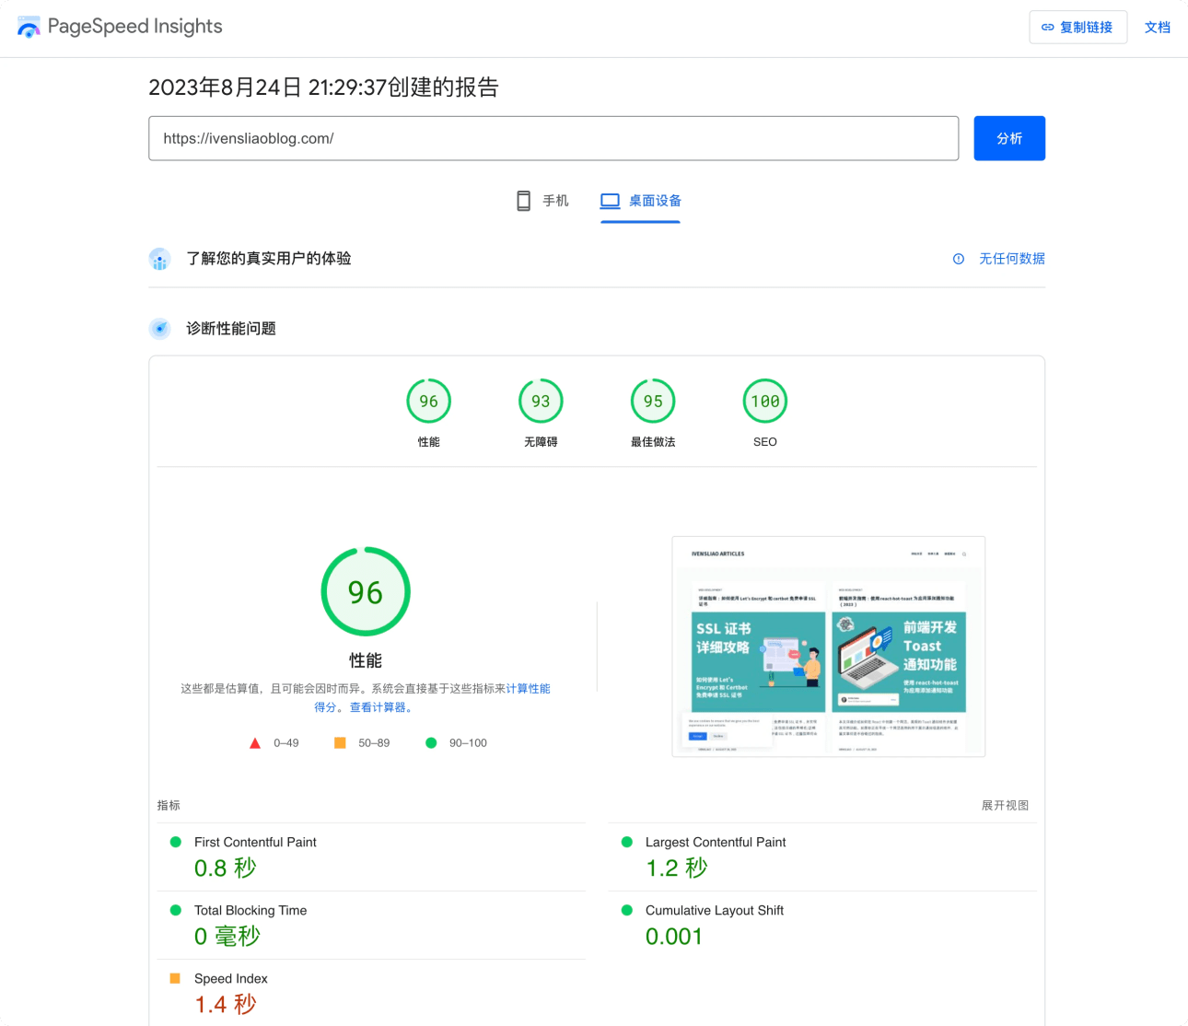Click the phone icon for mobile report
The width and height of the screenshot is (1188, 1026).
coord(523,201)
